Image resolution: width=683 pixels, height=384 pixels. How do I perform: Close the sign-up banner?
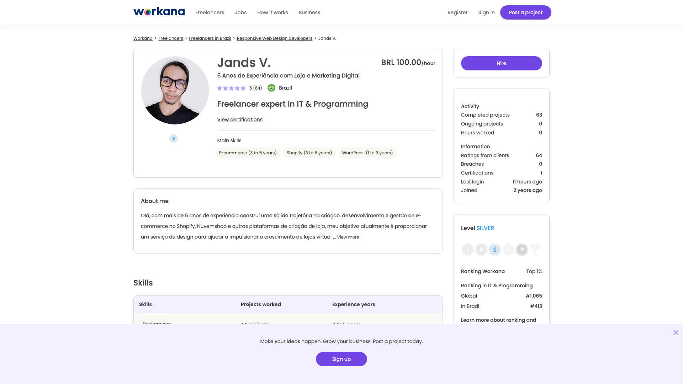(676, 332)
